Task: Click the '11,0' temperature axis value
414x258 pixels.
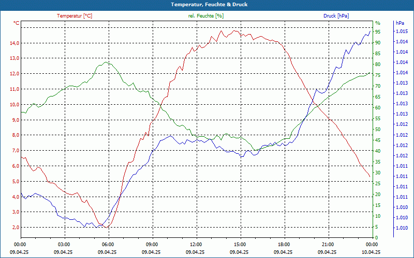Action: [14, 89]
